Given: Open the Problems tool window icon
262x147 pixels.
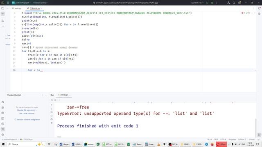Looking at the screenshot, I should [3, 124].
